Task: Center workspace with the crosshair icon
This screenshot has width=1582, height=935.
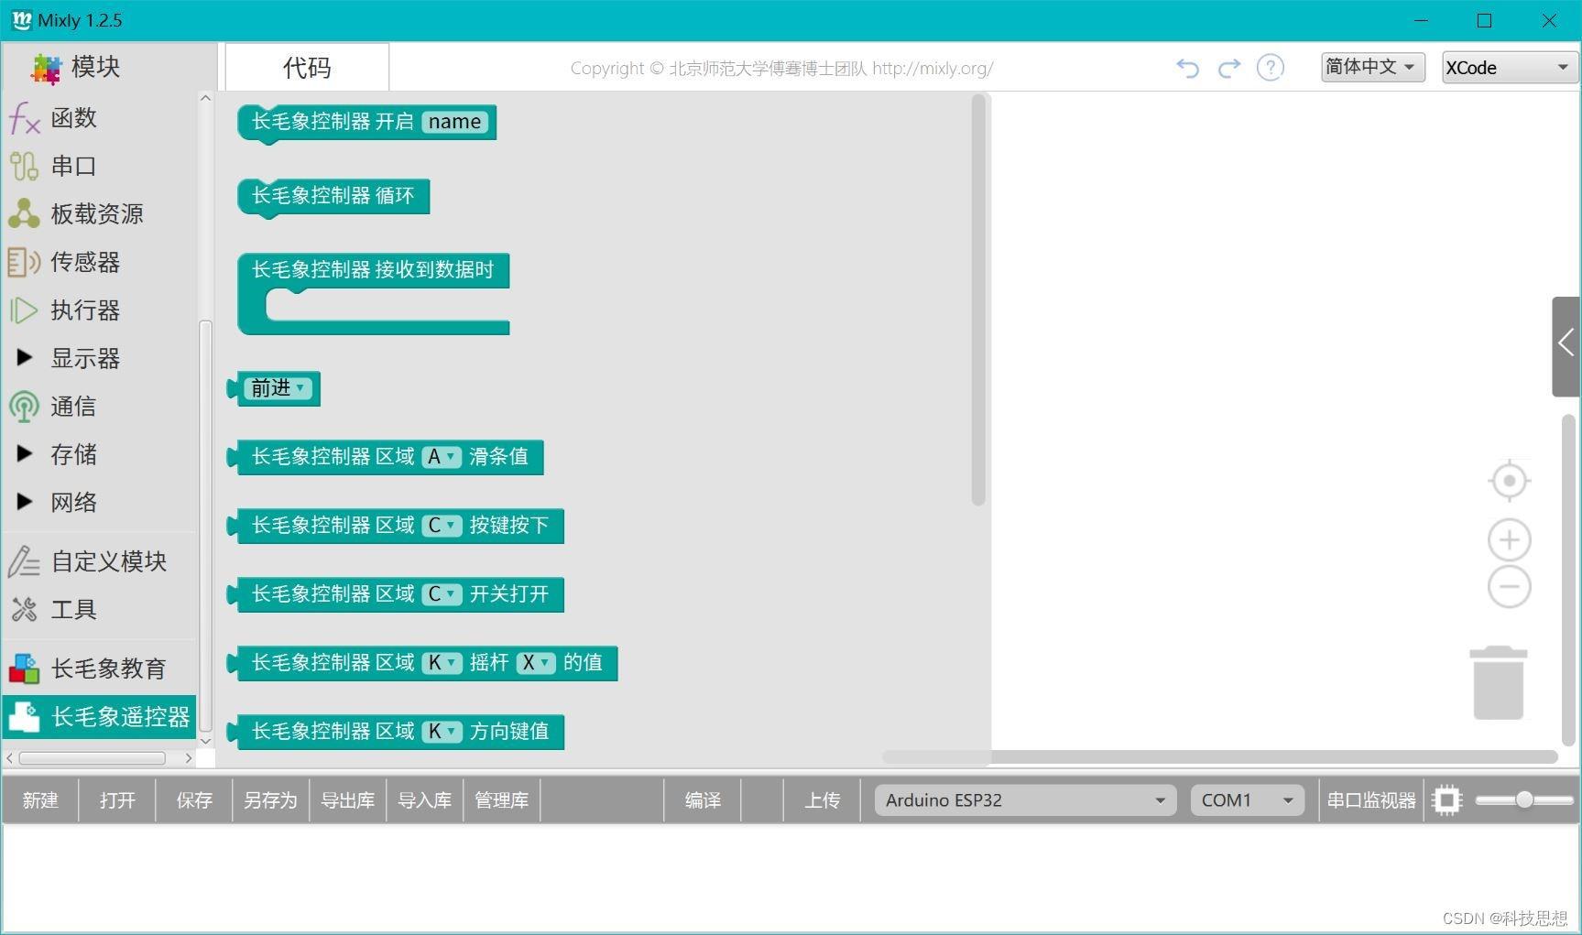Action: (x=1509, y=481)
